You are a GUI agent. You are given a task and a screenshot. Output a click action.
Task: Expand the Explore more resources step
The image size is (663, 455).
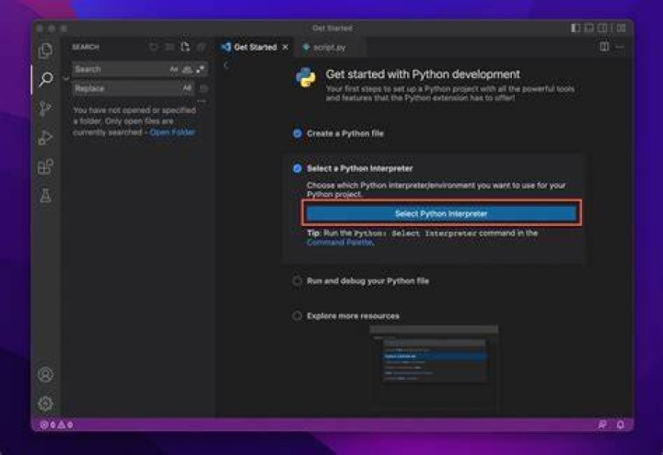(x=353, y=315)
